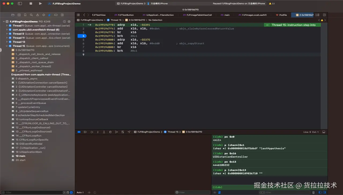Expand Thread 11 tree item
The height and width of the screenshot is (195, 343).
click(x=7, y=38)
